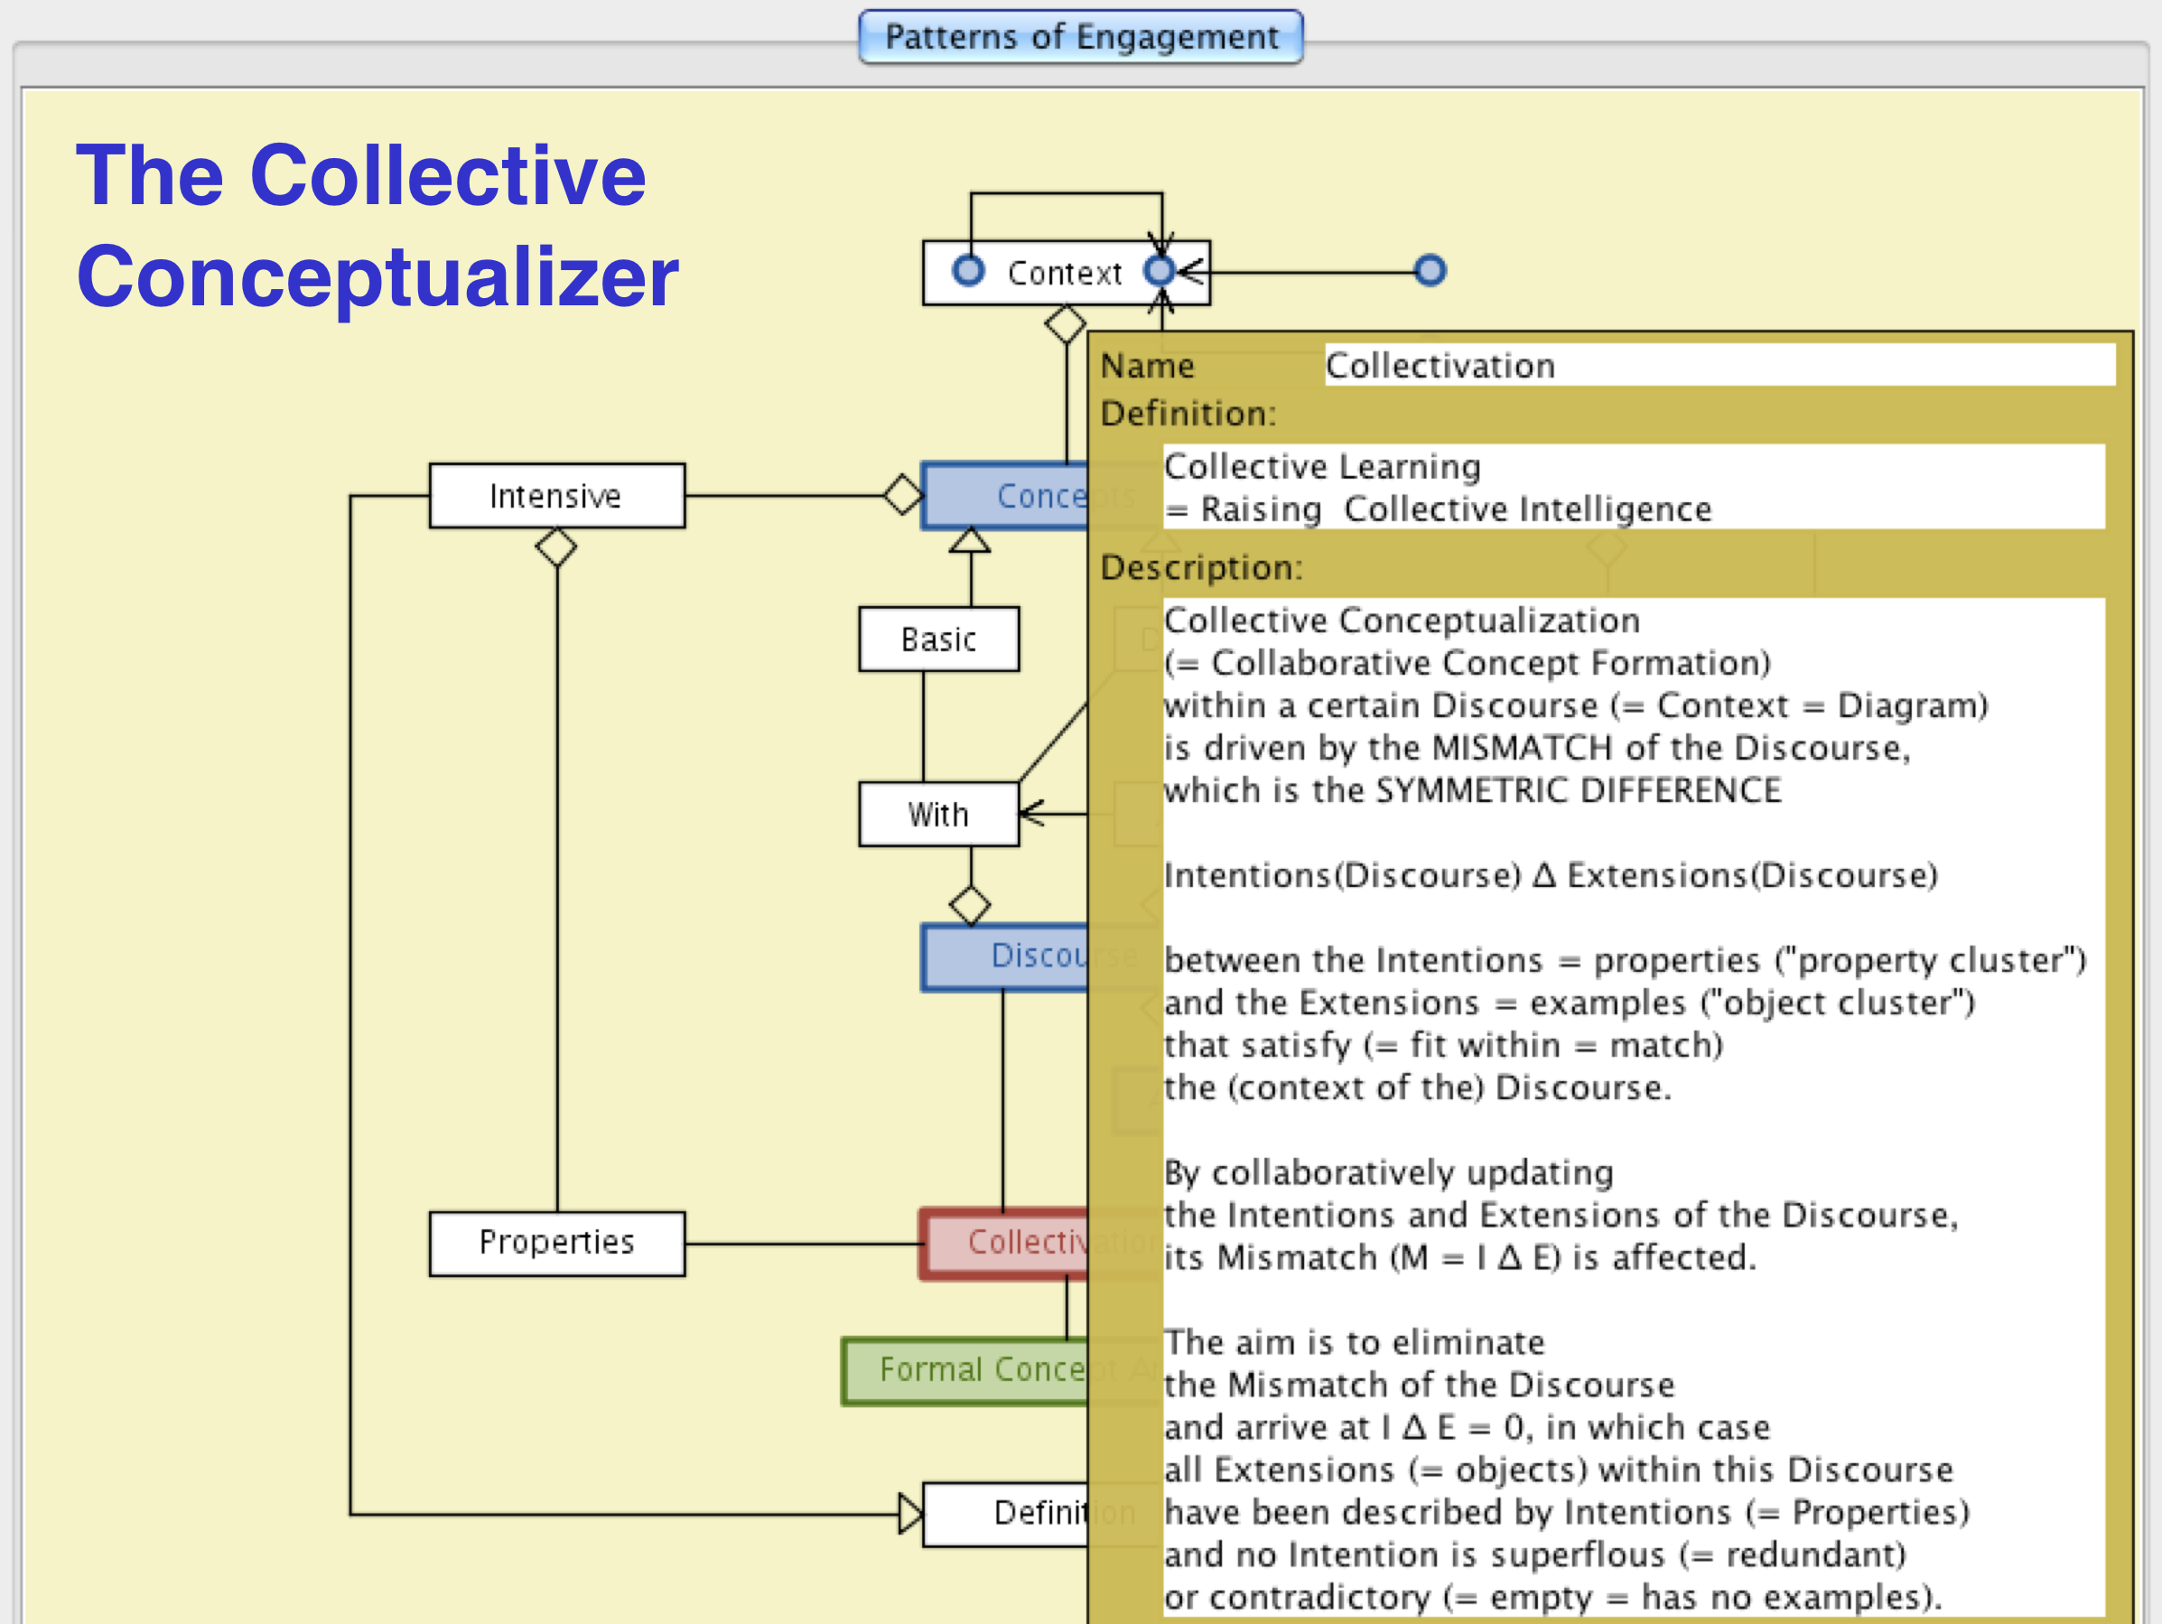The width and height of the screenshot is (2162, 1624).
Task: Click the blue circle right of Context label
Action: (x=1160, y=271)
